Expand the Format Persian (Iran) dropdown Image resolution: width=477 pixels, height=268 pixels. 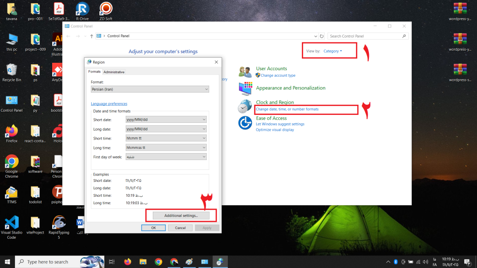pos(150,89)
